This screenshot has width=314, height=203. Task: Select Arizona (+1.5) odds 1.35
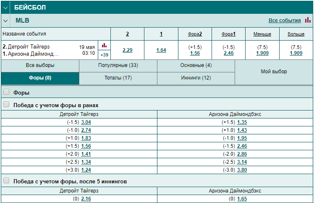(x=242, y=122)
